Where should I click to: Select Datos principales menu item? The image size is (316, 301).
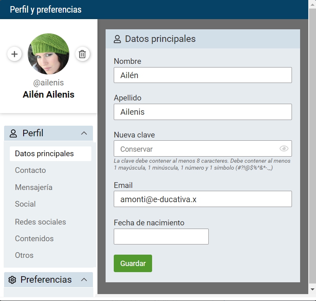coord(44,154)
